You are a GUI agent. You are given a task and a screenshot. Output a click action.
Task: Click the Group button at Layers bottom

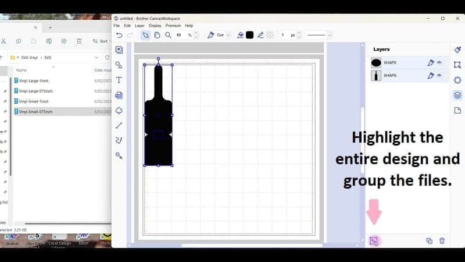coord(374,241)
